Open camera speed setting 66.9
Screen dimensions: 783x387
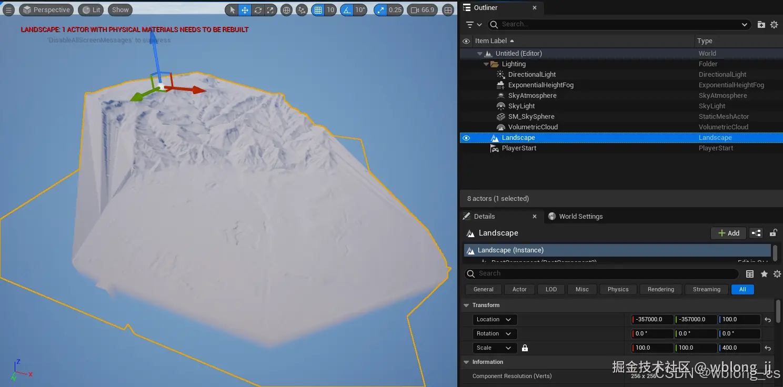[x=423, y=10]
